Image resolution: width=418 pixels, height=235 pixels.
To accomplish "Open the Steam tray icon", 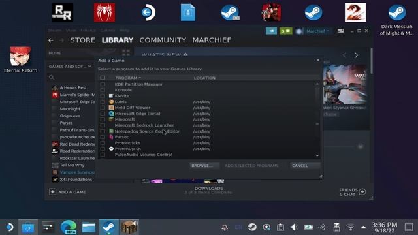I will (252, 227).
